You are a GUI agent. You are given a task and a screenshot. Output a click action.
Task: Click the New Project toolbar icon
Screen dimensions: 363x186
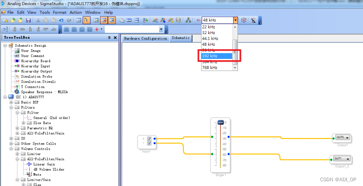coord(5,21)
